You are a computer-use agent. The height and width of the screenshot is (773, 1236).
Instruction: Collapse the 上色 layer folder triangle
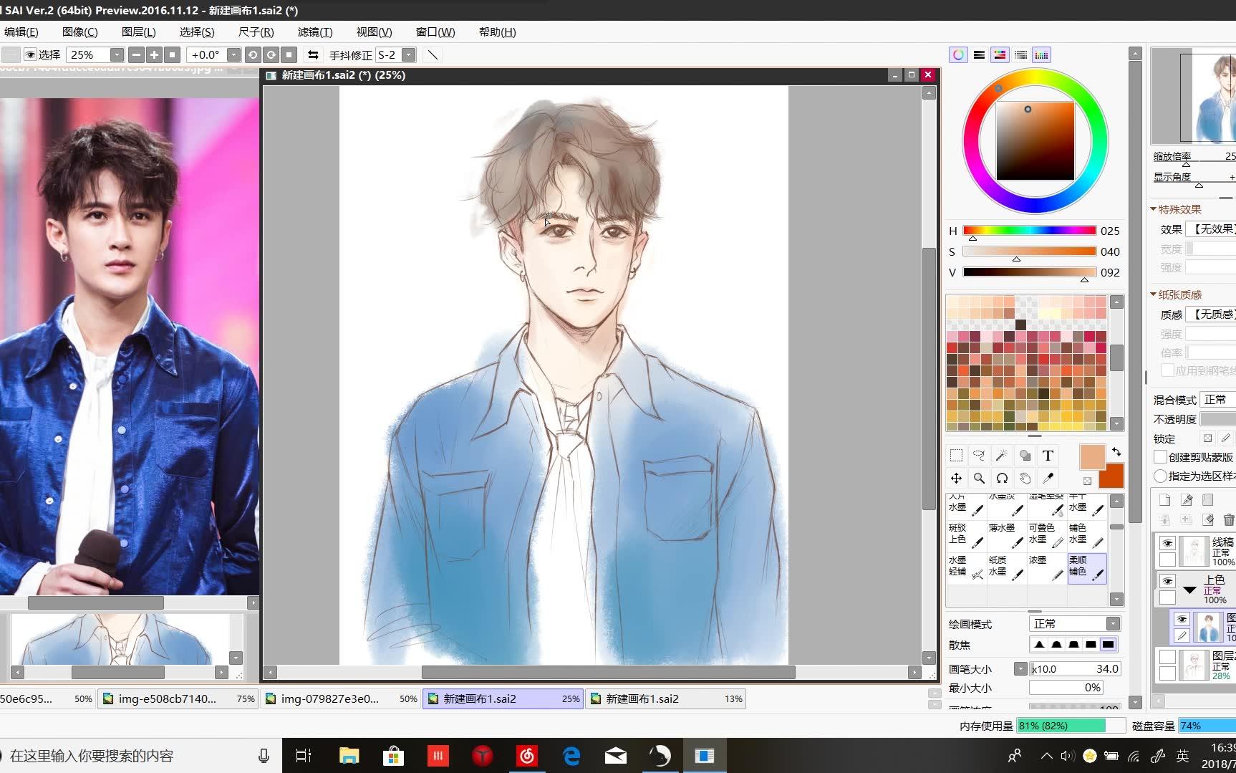coord(1189,590)
